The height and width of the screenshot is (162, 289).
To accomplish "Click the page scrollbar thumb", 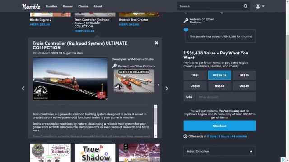I will (287, 57).
